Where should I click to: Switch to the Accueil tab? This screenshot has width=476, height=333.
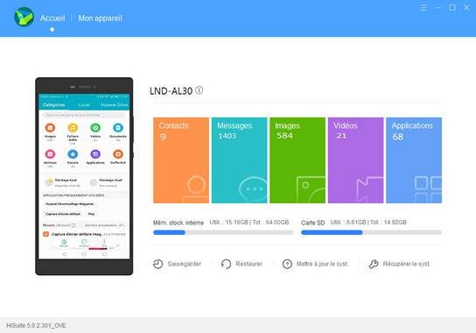click(x=52, y=18)
